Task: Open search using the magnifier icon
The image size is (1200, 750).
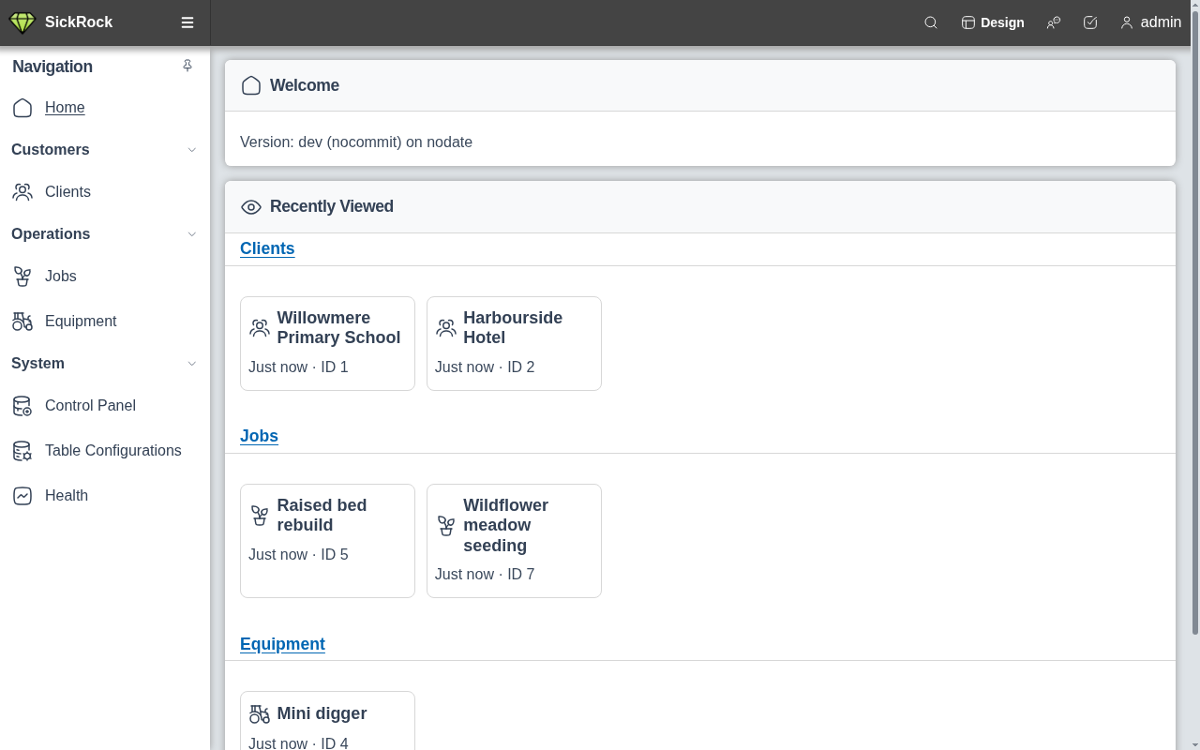Action: pyautogui.click(x=931, y=22)
